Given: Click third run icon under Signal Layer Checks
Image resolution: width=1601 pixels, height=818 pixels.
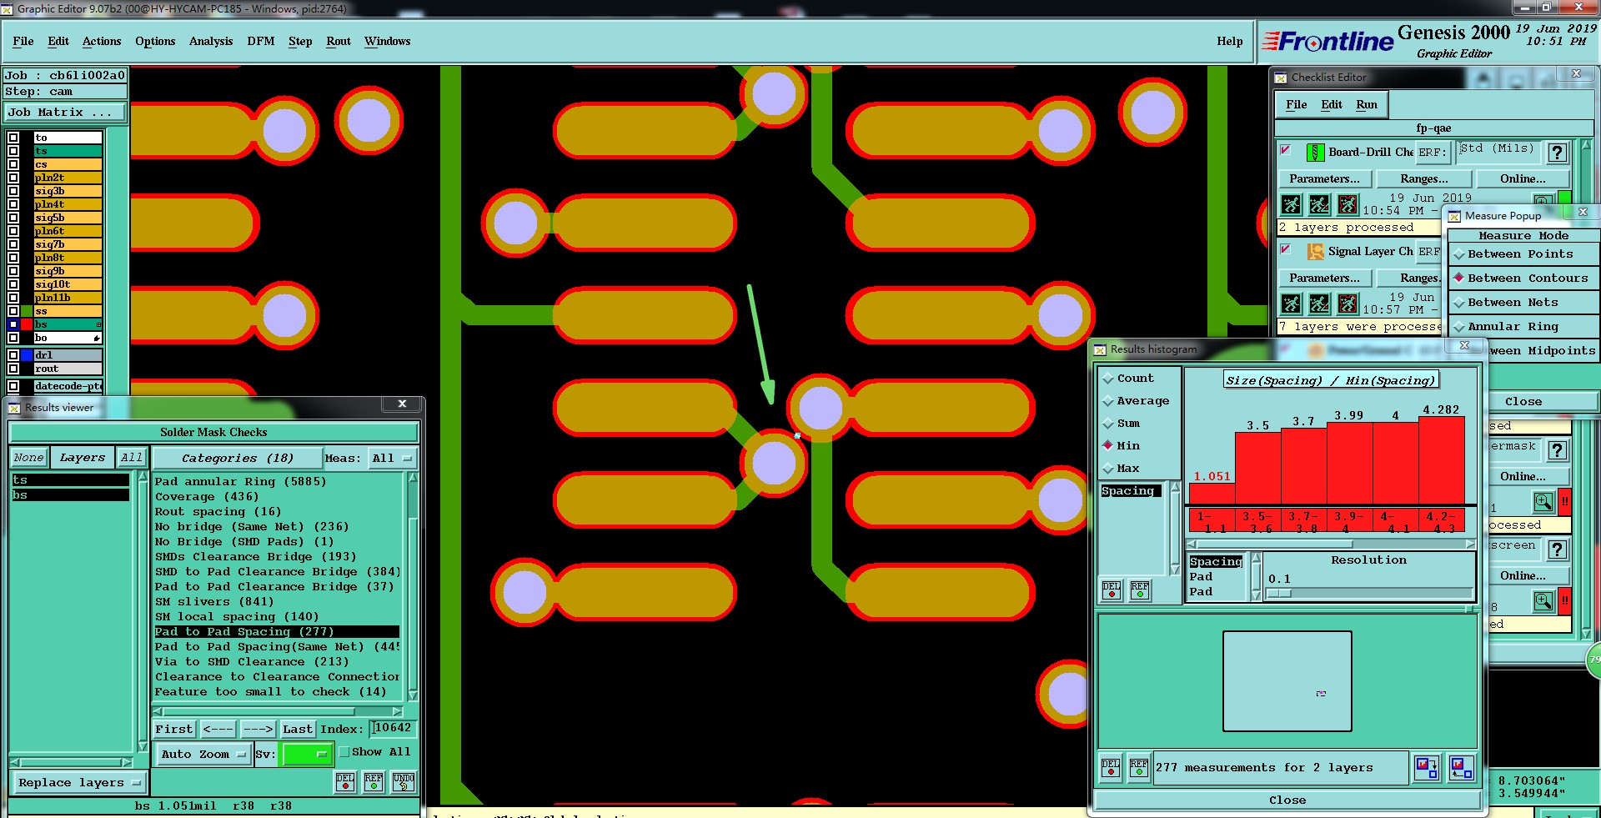Looking at the screenshot, I should coord(1348,304).
